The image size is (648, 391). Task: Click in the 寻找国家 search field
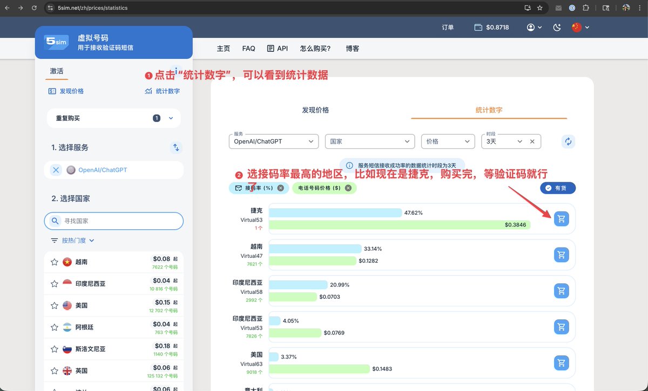click(114, 221)
